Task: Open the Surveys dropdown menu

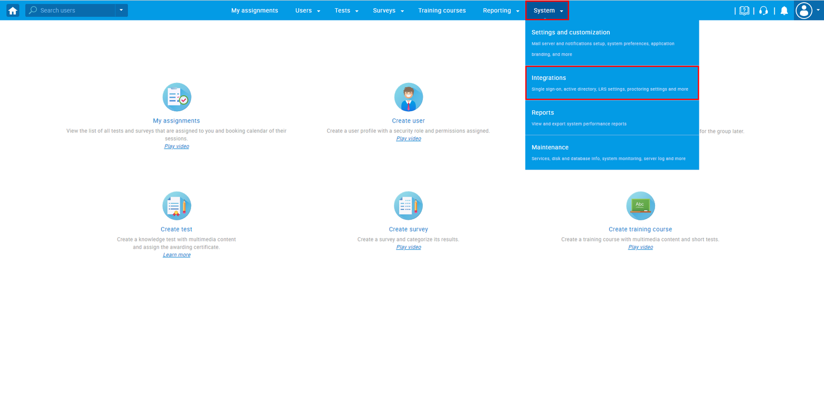Action: point(388,10)
